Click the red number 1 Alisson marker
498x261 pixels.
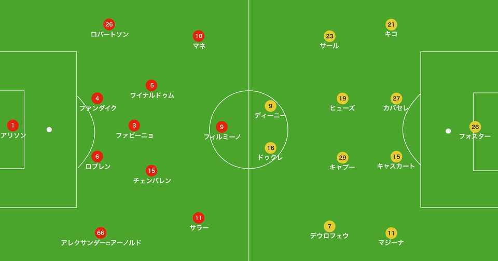[13, 125]
